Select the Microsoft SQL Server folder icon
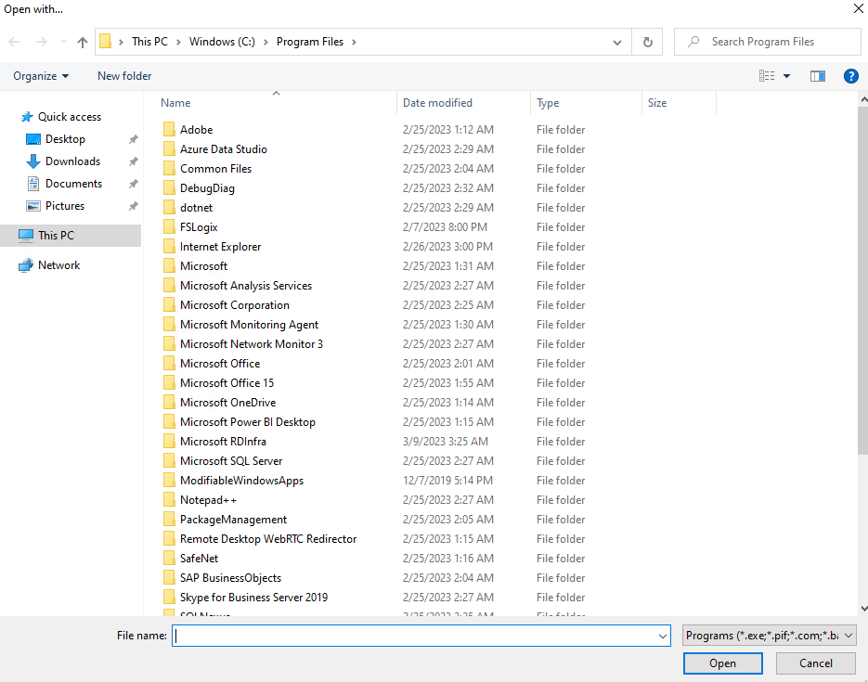The height and width of the screenshot is (682, 868). click(169, 461)
